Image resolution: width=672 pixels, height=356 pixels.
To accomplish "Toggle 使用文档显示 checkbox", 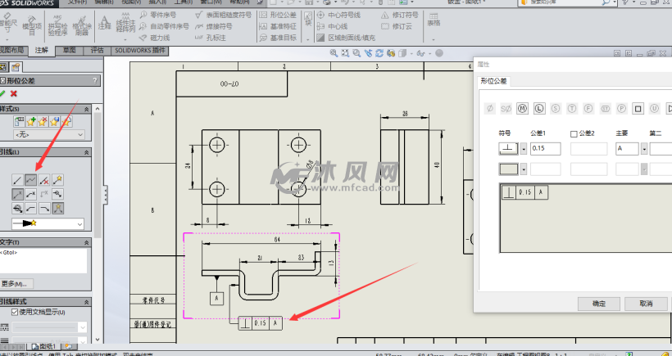I will coord(15,312).
